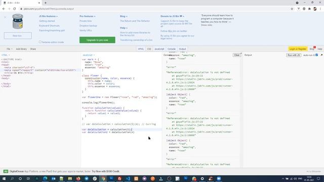The height and width of the screenshot is (182, 324).
Task: Open the Getting started link
Action: coord(47,21)
